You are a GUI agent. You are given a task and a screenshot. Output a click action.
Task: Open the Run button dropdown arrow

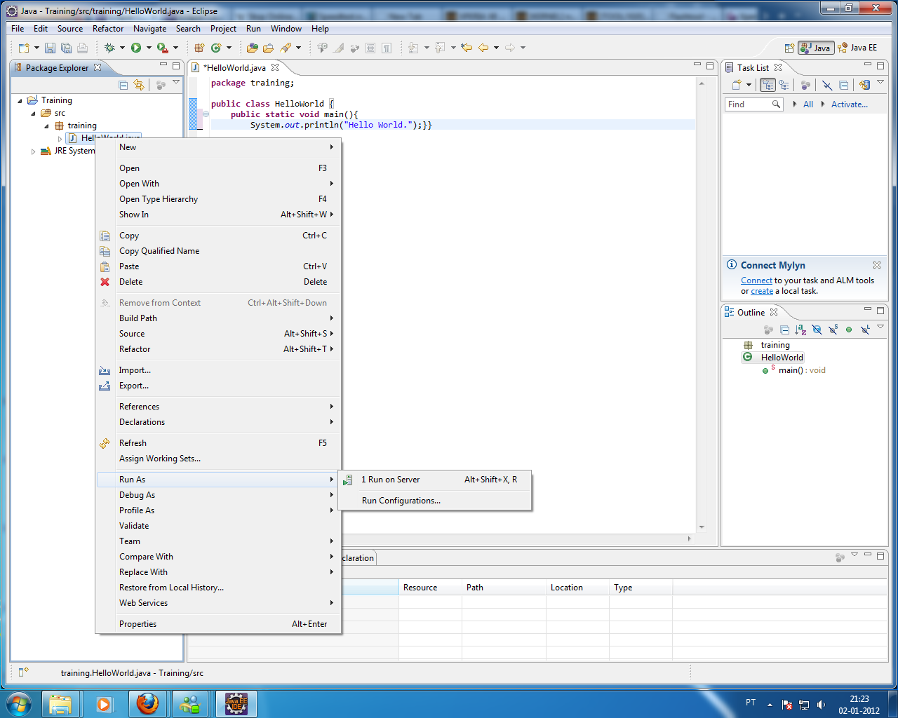click(149, 48)
